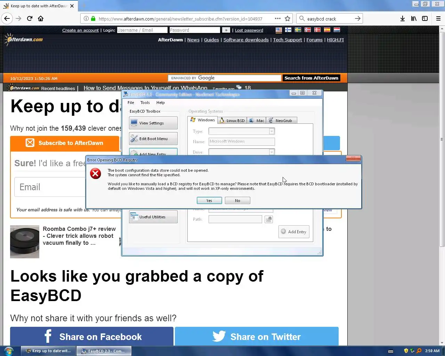Open the Roomba Combo j7+ review headline

(79, 236)
